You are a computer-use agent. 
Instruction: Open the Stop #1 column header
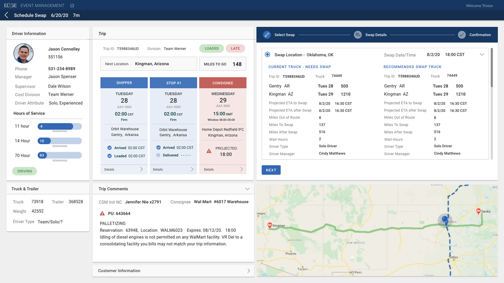pos(173,83)
